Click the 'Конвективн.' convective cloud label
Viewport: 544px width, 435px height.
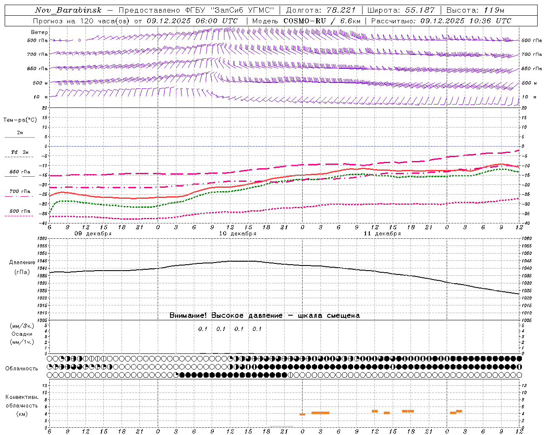(x=22, y=397)
